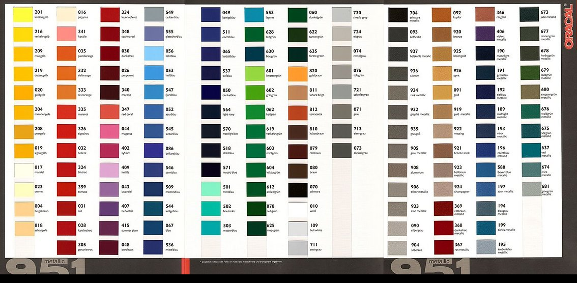Click the '721 schiefergrau' label text
Screen dimensions: 577x283
coord(361,92)
